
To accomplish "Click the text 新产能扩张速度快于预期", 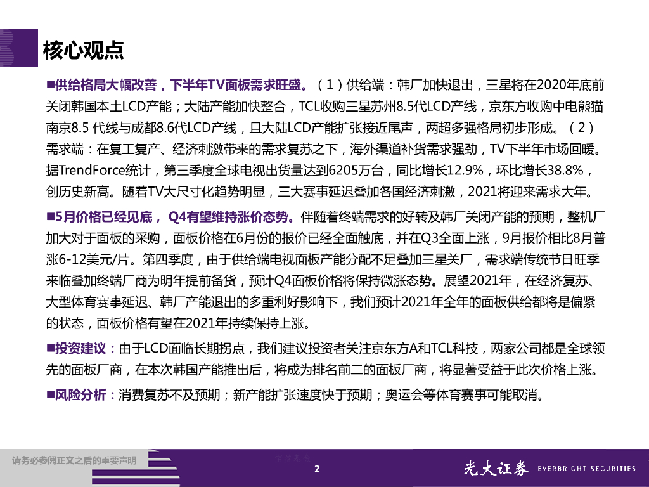I will [302, 394].
